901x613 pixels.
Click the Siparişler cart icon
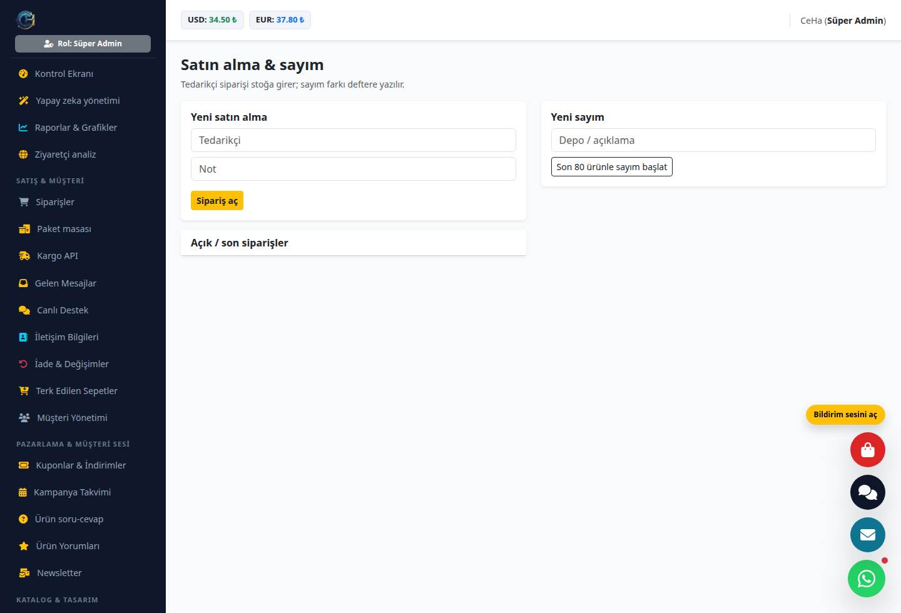[x=24, y=202]
